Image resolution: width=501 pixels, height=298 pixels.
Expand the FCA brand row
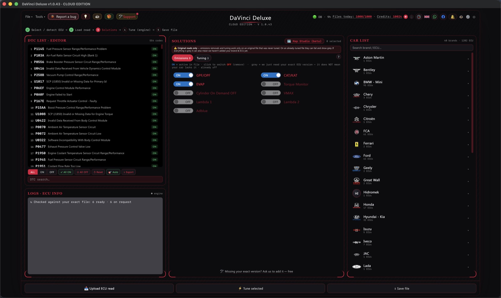[410, 132]
